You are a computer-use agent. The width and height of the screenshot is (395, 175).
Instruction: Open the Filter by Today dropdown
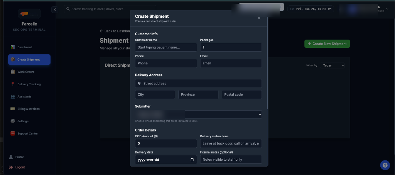(332, 66)
